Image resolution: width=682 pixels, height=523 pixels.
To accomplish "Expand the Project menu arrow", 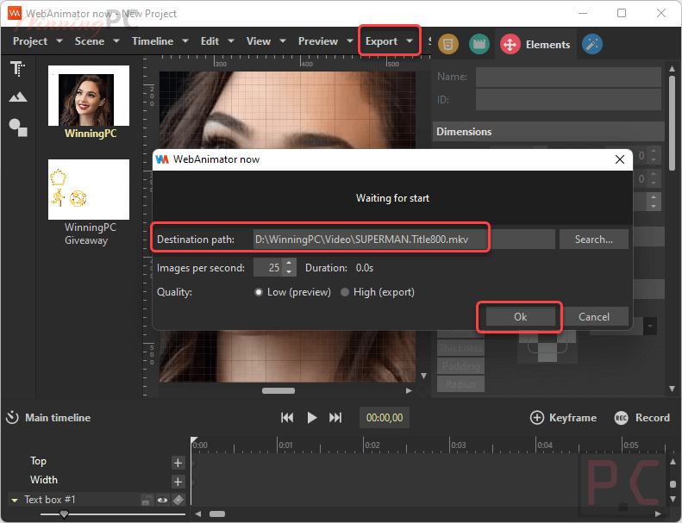I will pos(59,40).
